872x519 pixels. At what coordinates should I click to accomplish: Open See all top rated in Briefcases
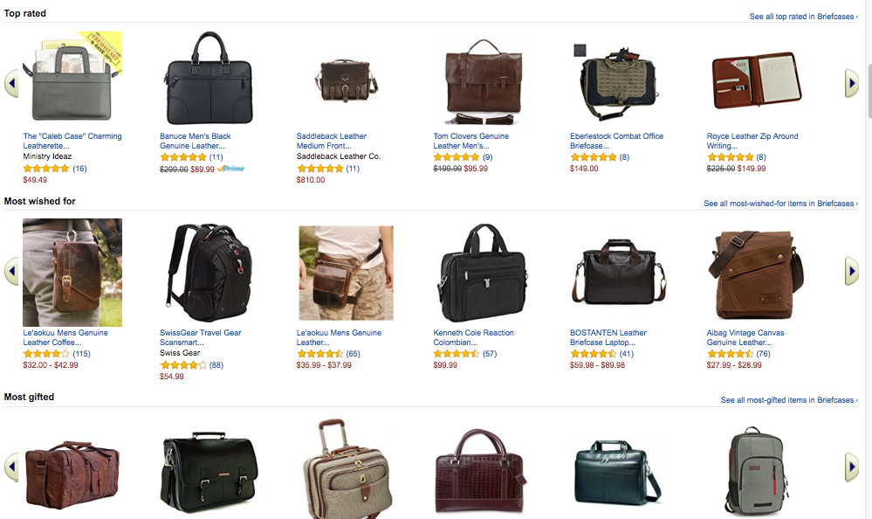pos(803,17)
